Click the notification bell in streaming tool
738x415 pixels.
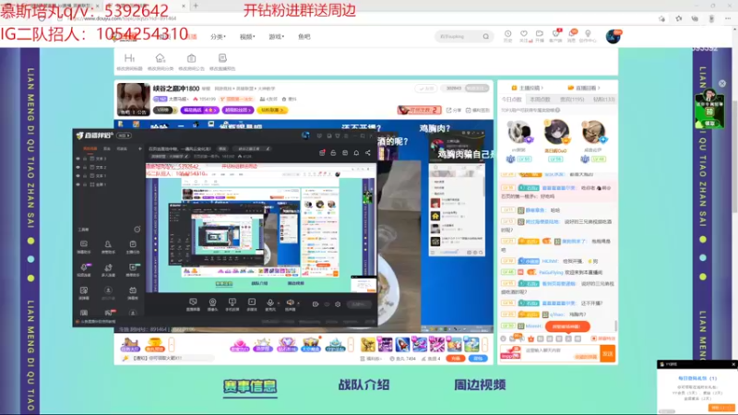[357, 153]
